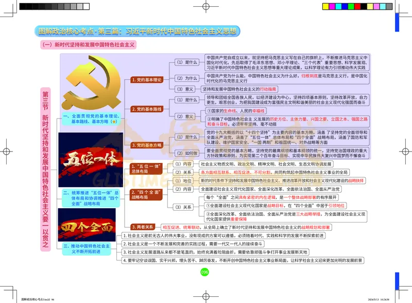Click the red highlighted 行动指南 text

pos(268,89)
